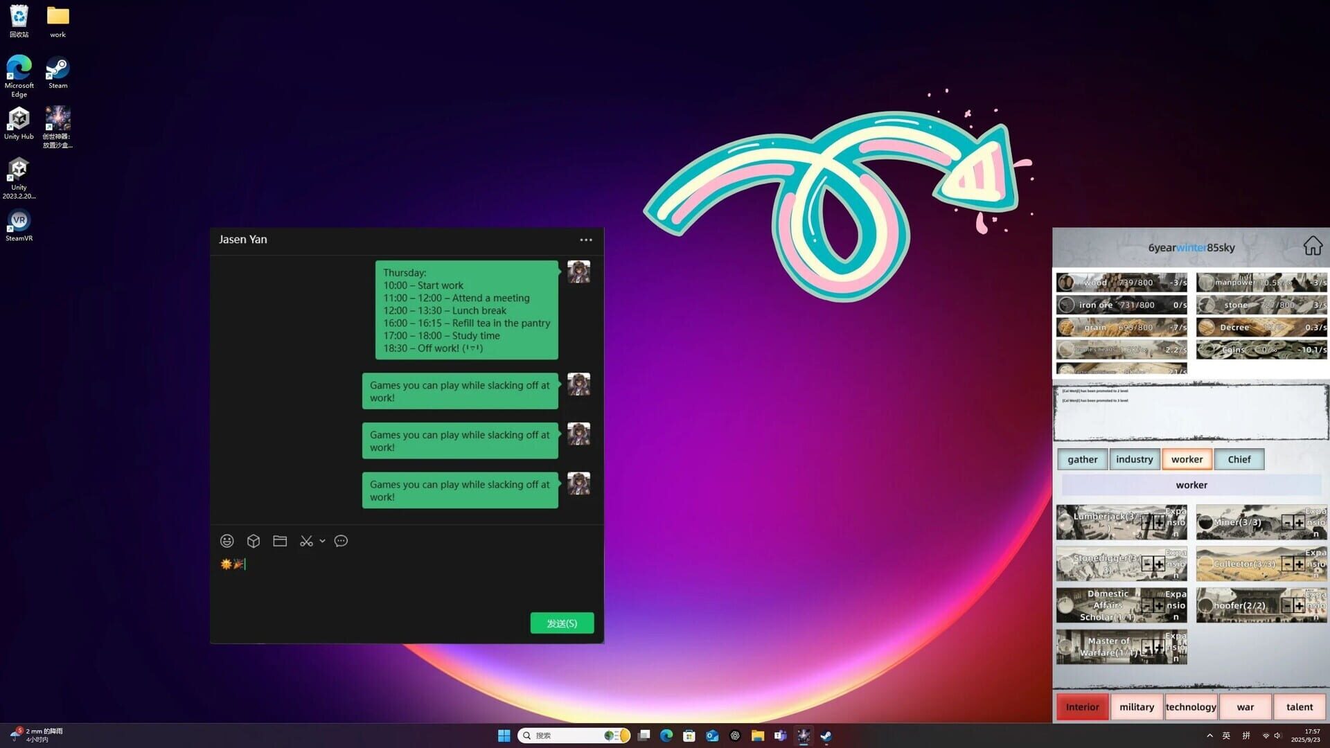1330x748 pixels.
Task: Increase Miner workers with the plus button
Action: (1299, 523)
